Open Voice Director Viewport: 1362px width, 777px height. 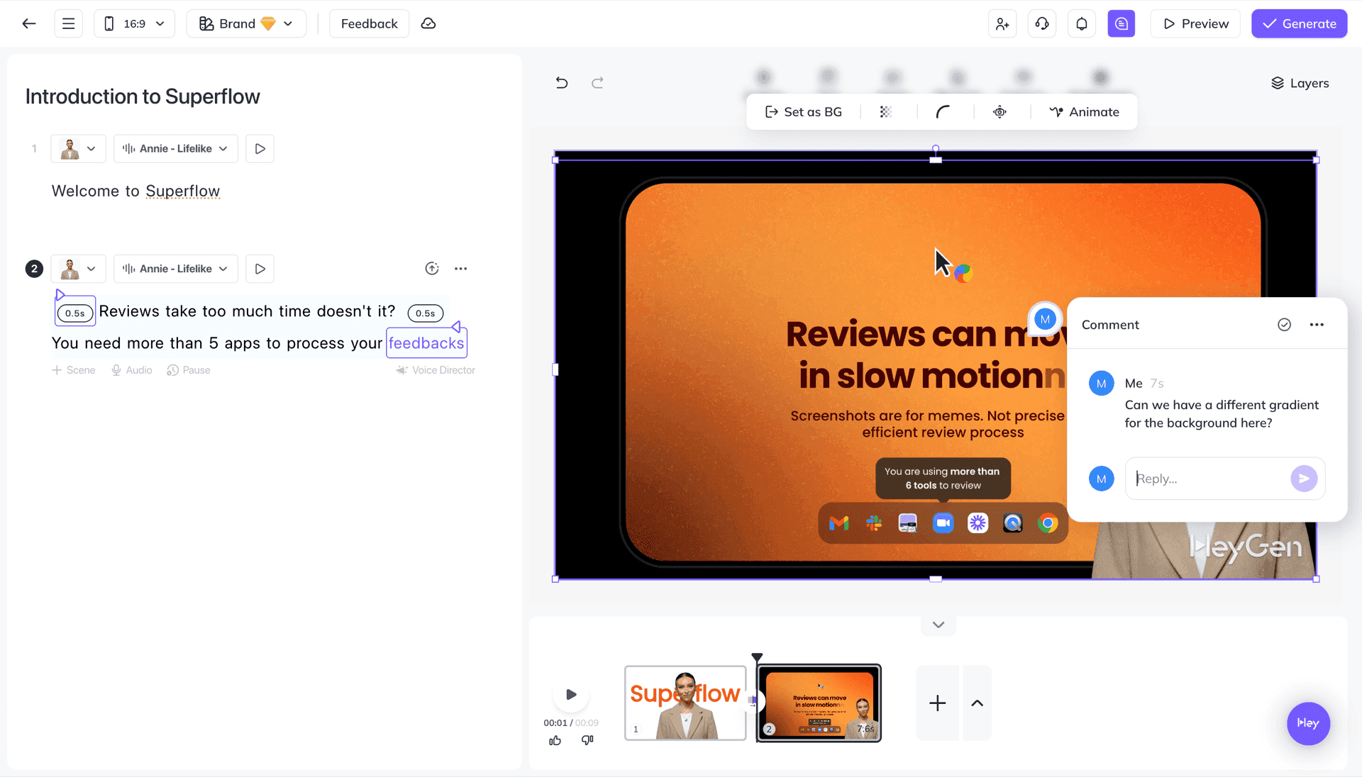point(436,370)
